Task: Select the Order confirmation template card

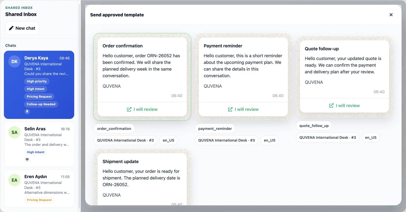Action: click(142, 77)
